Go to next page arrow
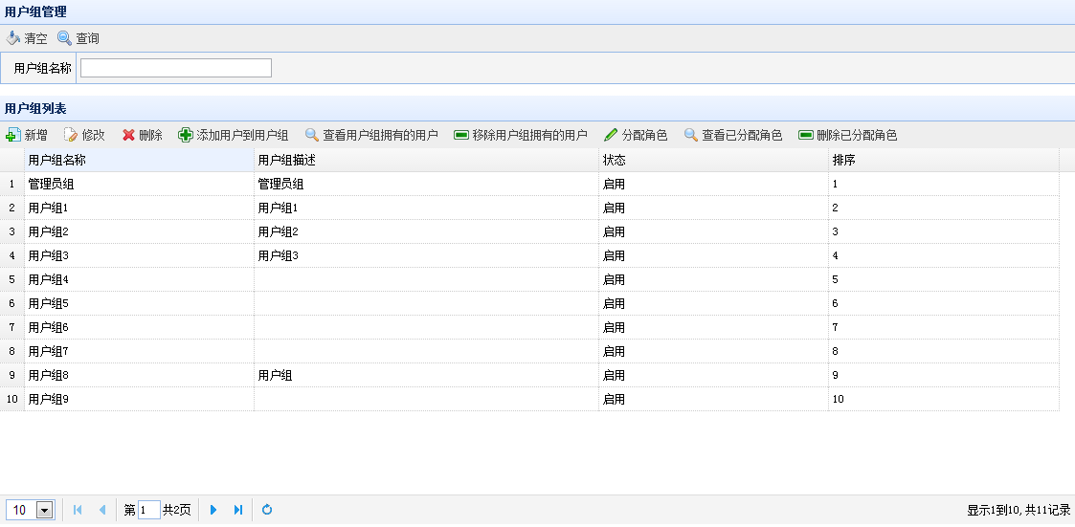Screen dimensions: 1075x527 [213, 510]
